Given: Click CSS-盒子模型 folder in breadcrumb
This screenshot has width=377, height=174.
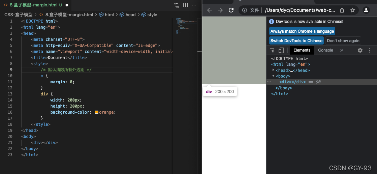Looking at the screenshot, I should 19,15.
